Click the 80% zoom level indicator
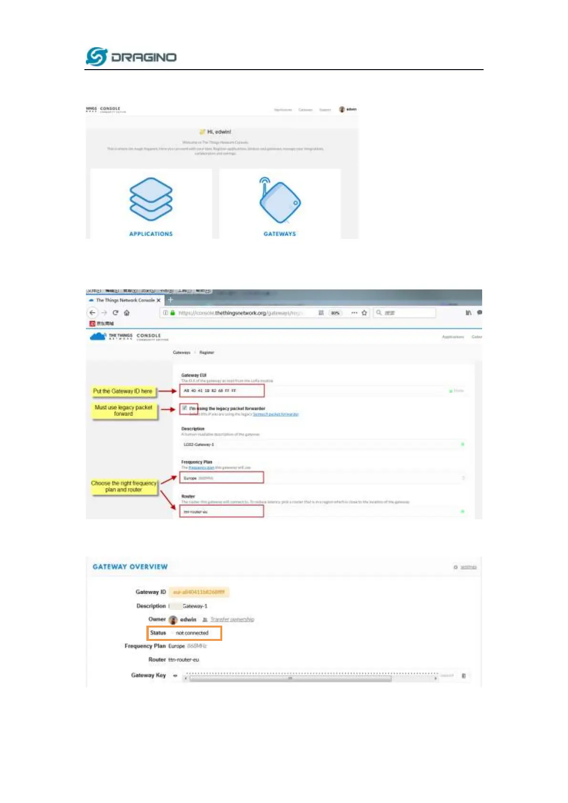568x803 pixels. click(x=335, y=313)
